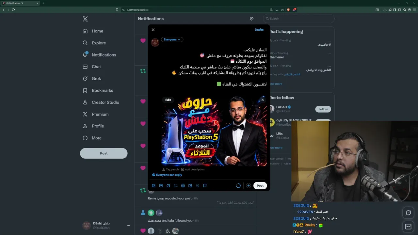Viewport: 418px width, 235px height.
Task: Click browser back arrow
Action: [4, 10]
